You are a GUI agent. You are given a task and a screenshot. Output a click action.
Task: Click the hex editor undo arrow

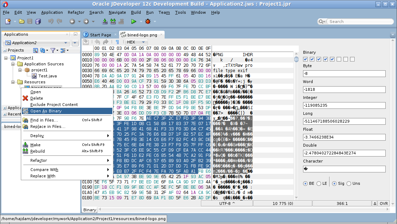(97, 42)
